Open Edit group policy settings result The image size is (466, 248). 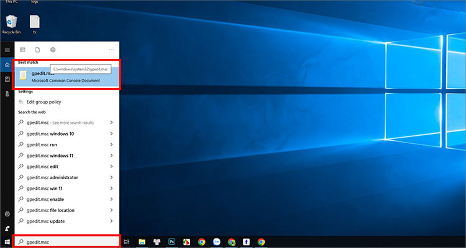pos(67,102)
